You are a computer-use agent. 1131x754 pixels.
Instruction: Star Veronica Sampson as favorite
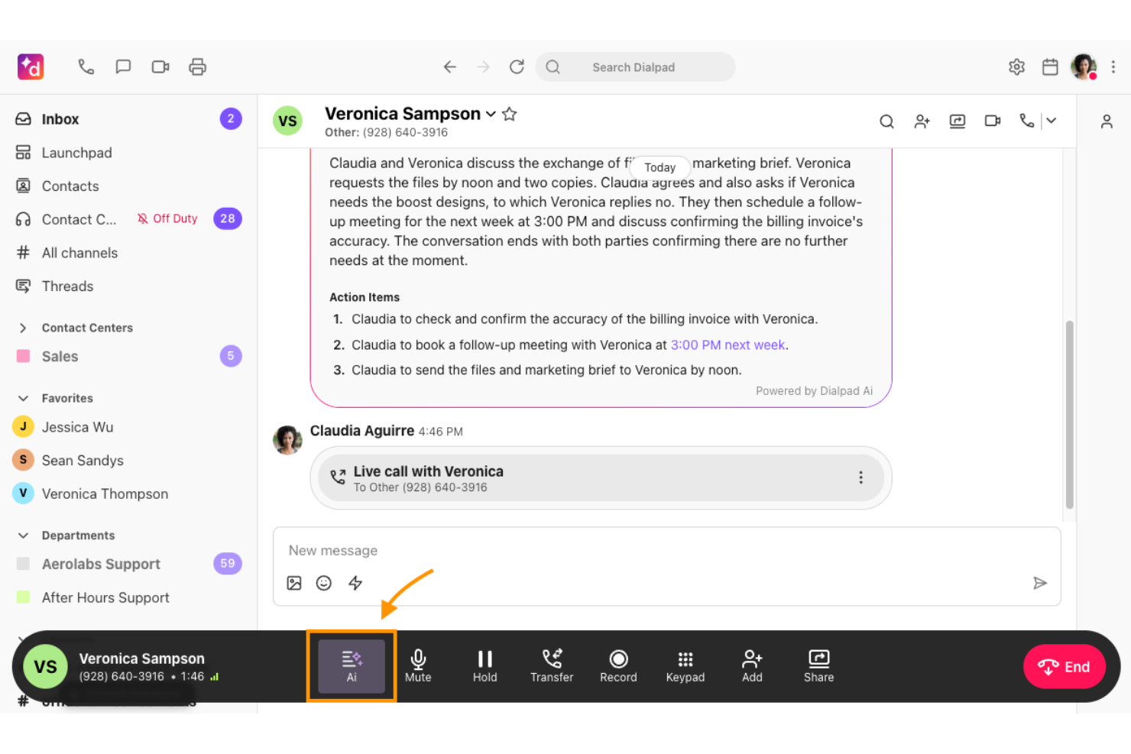pos(510,114)
